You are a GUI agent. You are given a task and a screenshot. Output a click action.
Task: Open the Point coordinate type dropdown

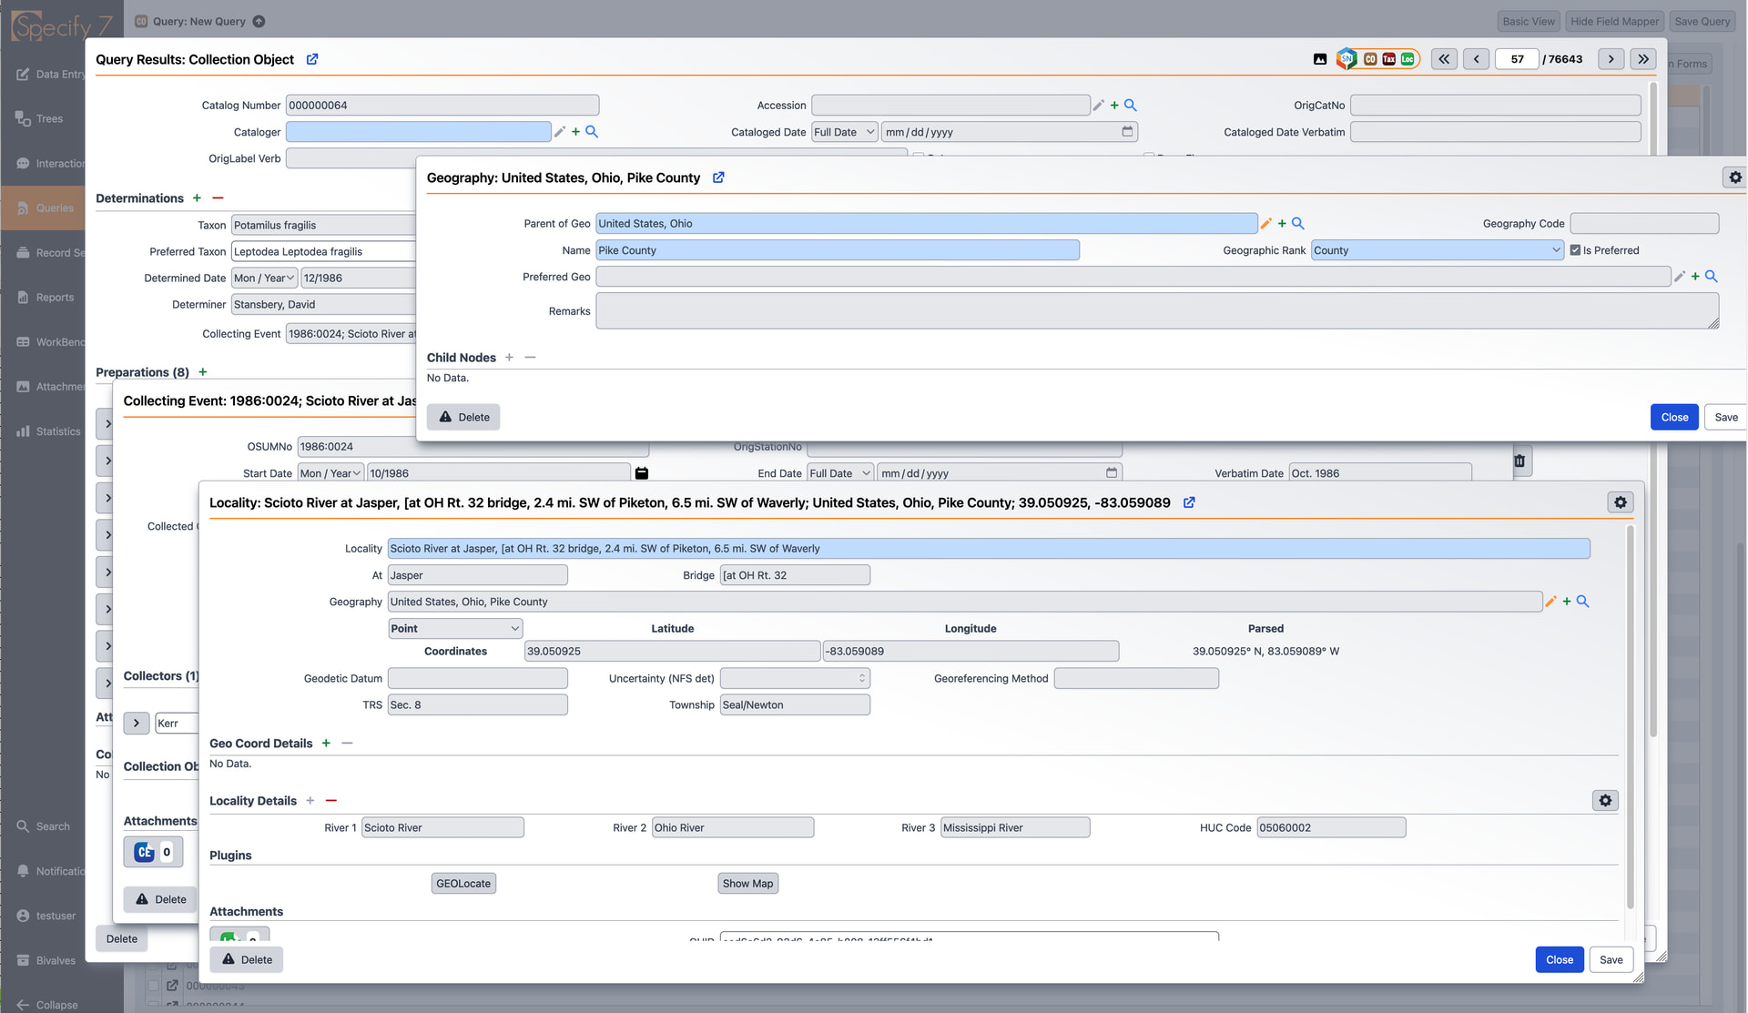point(455,629)
